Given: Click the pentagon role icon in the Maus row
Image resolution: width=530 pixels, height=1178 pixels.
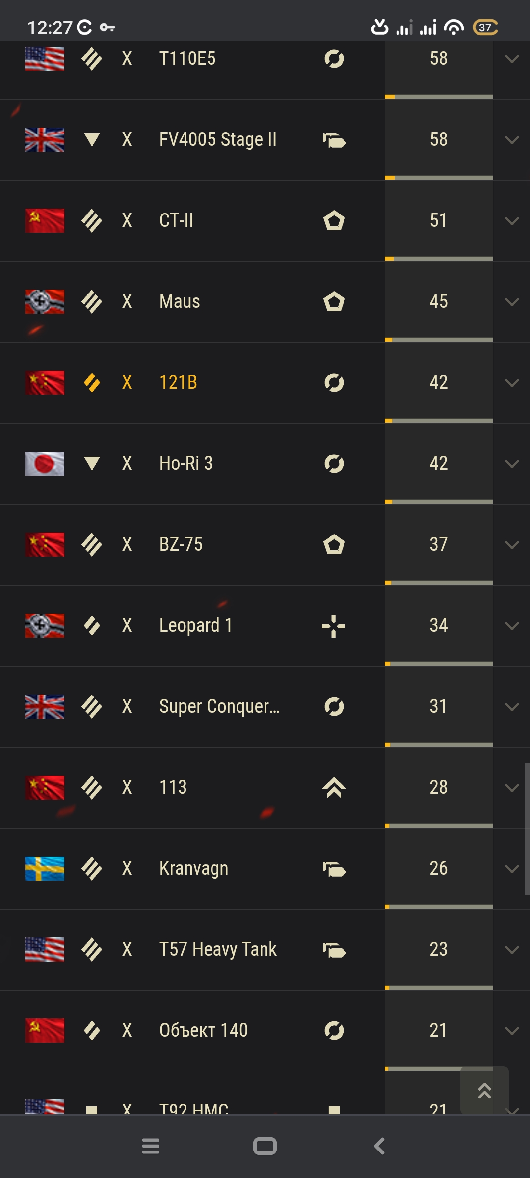Looking at the screenshot, I should click(x=334, y=301).
